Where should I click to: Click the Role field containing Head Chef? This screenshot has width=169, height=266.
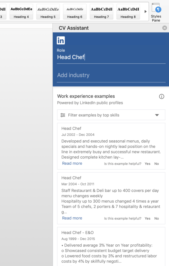click(111, 57)
